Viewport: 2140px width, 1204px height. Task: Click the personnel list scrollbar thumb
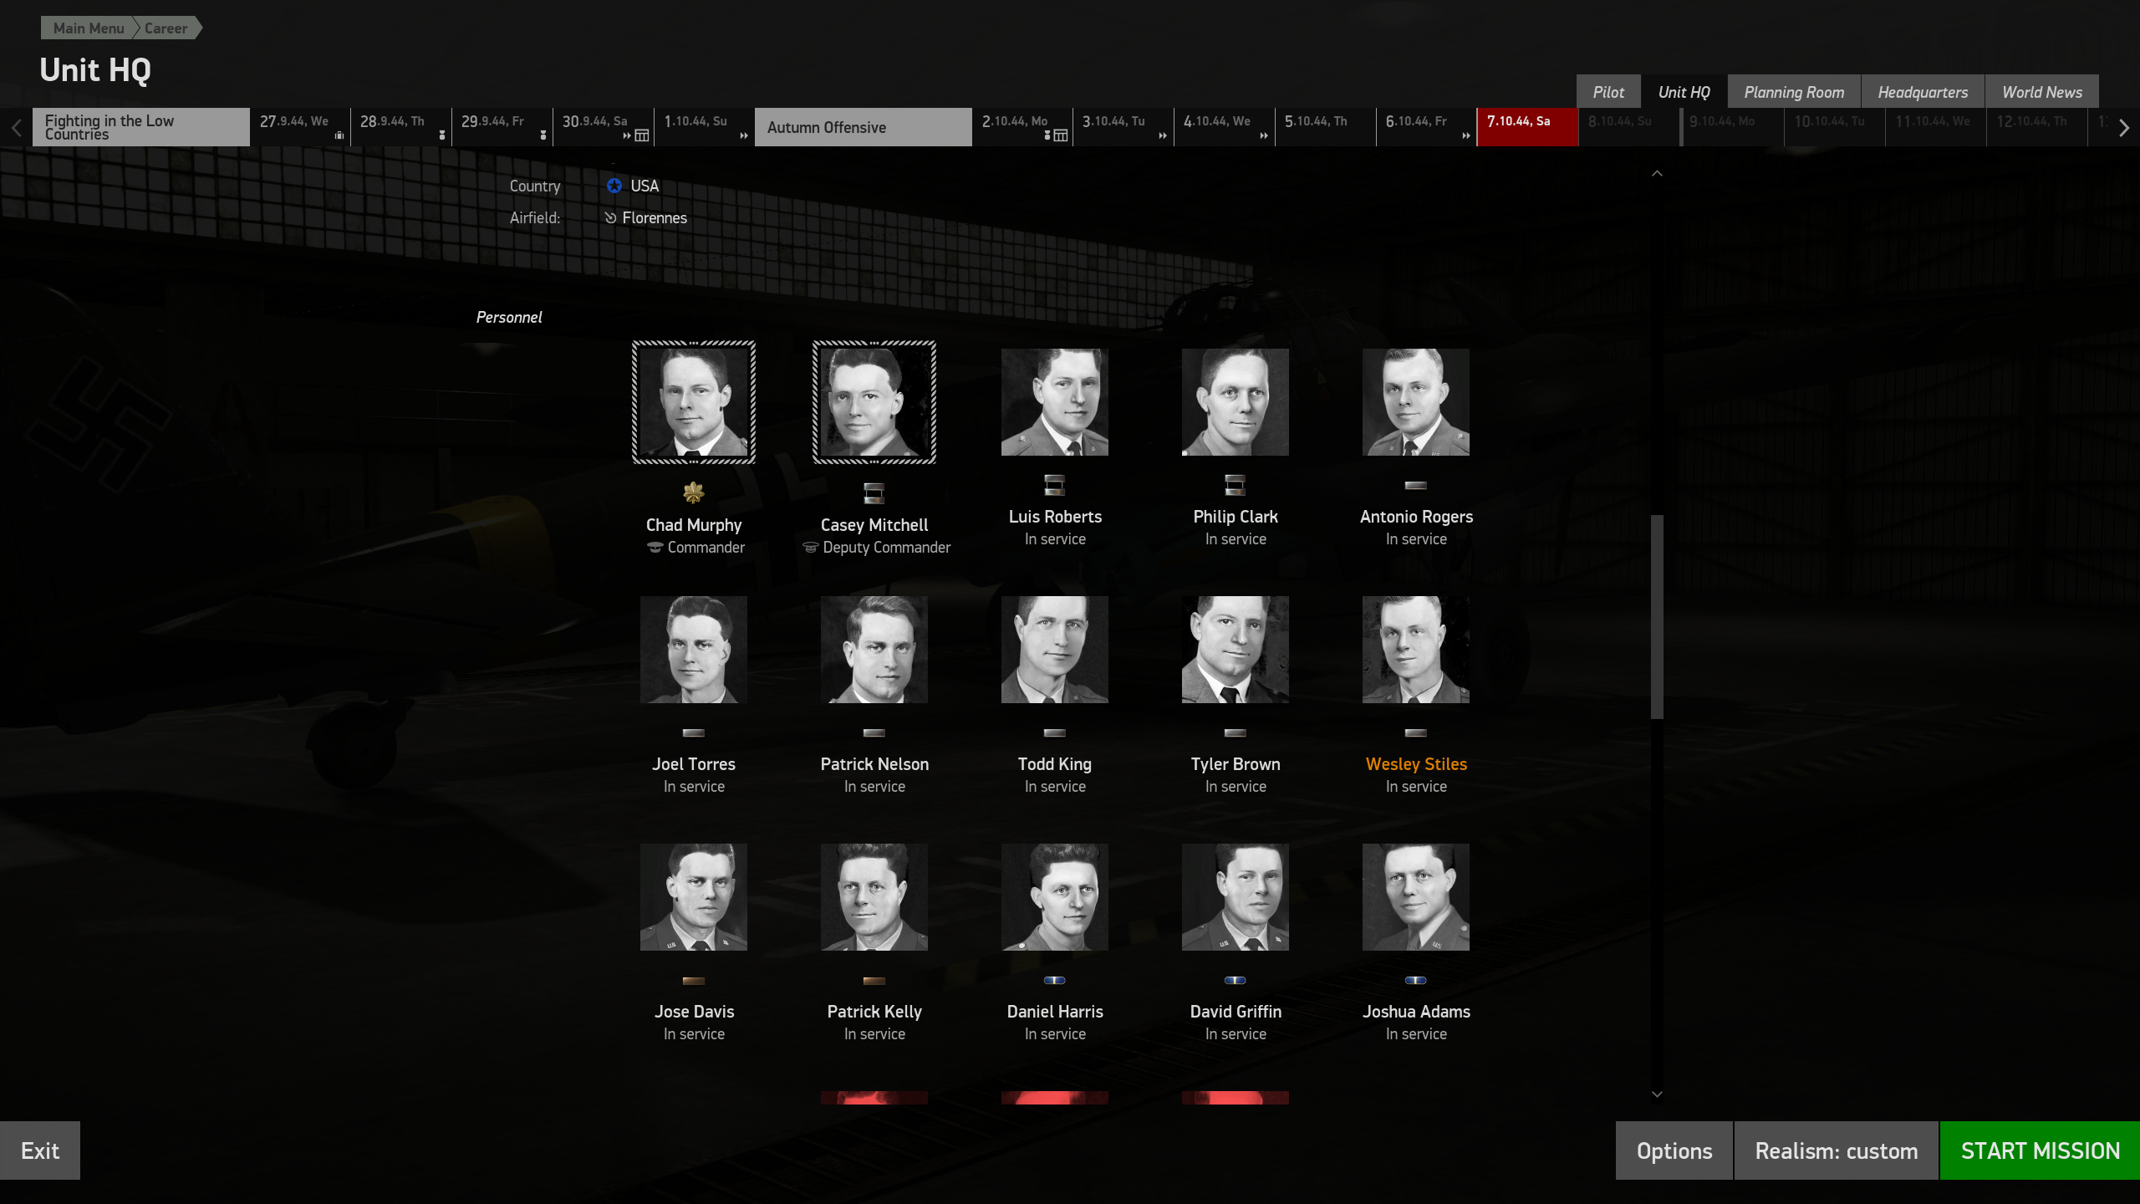pyautogui.click(x=1657, y=616)
